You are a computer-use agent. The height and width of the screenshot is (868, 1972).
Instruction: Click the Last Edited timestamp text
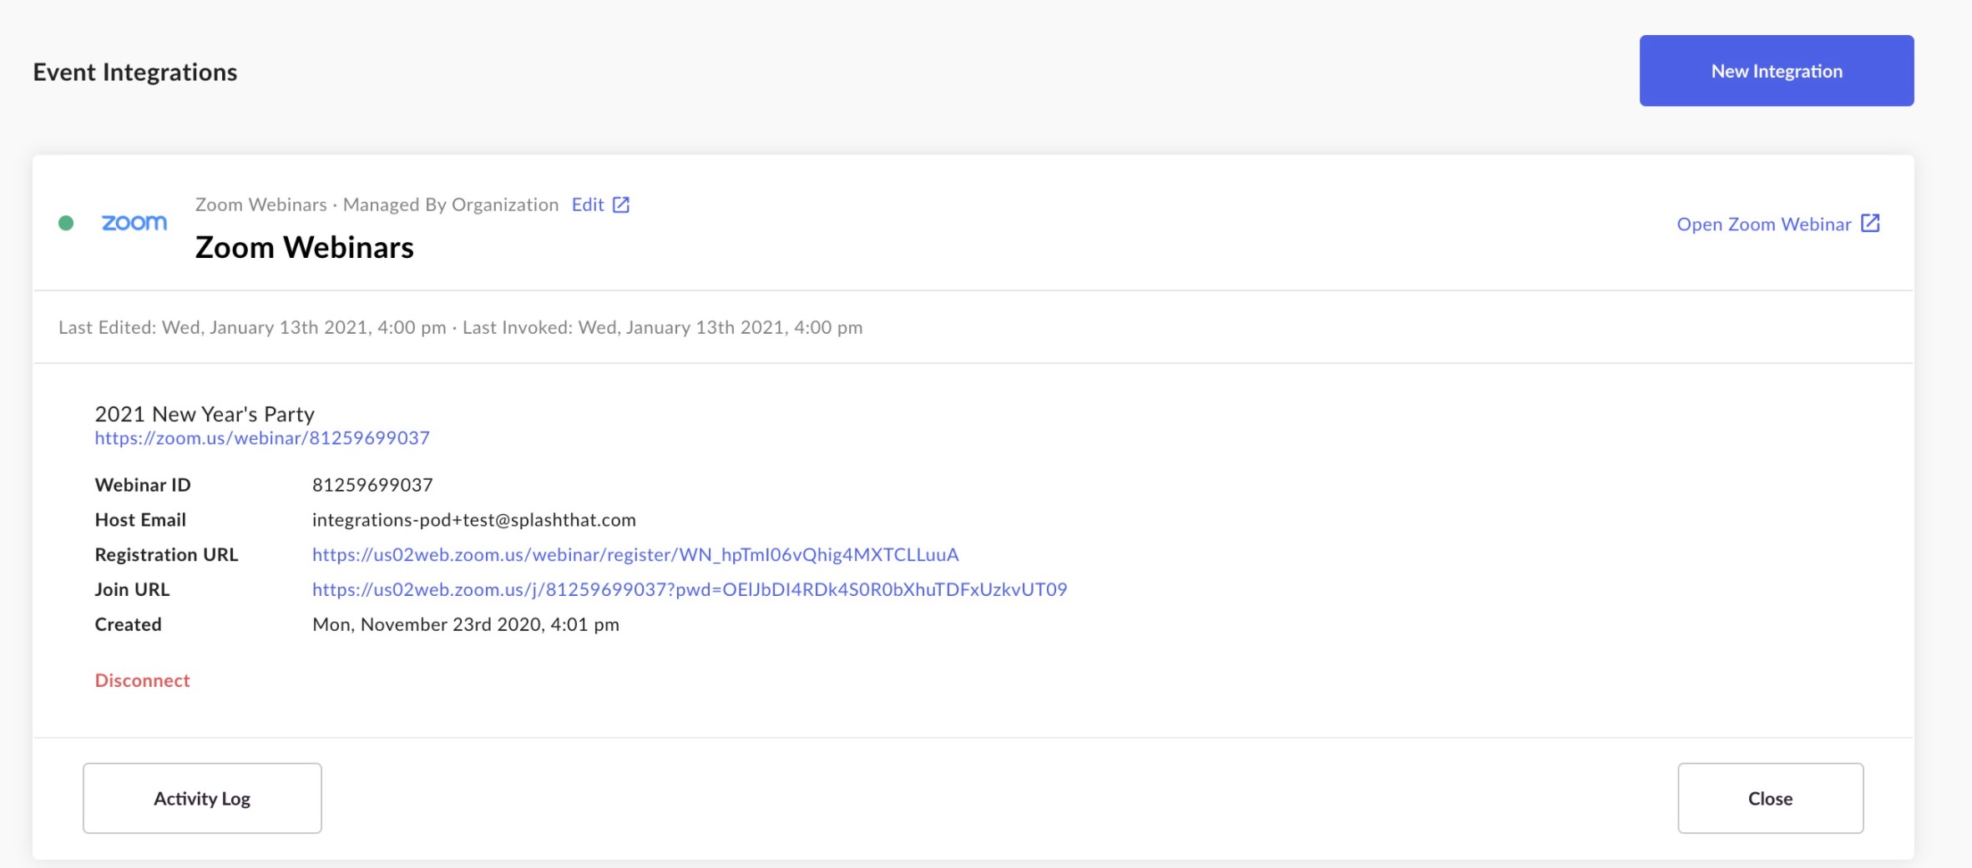[x=252, y=327]
